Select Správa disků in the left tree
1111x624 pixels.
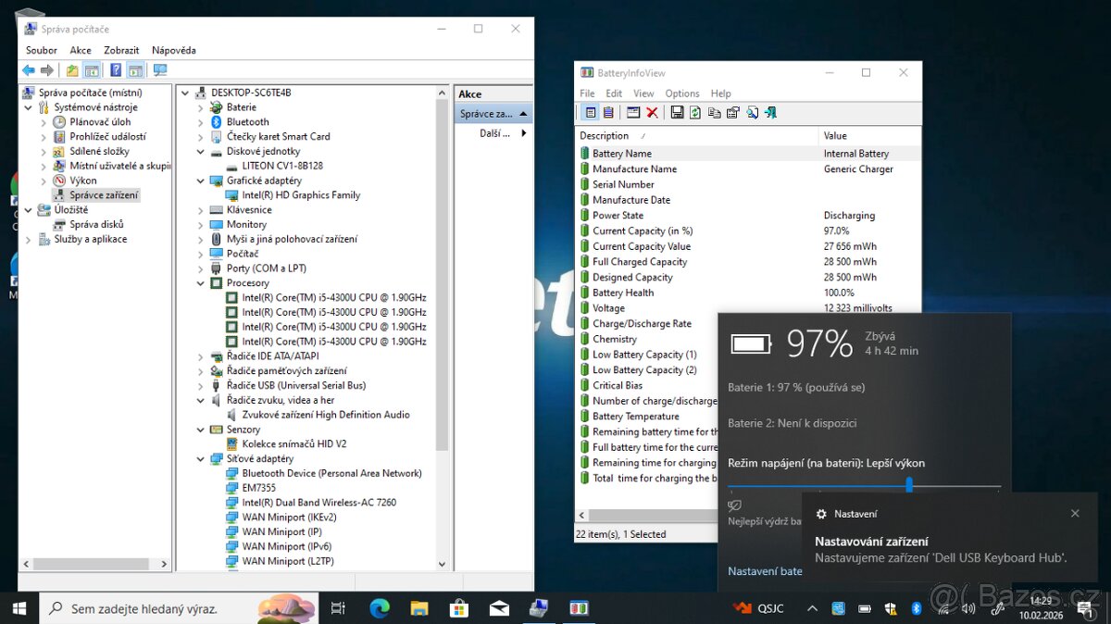[96, 224]
